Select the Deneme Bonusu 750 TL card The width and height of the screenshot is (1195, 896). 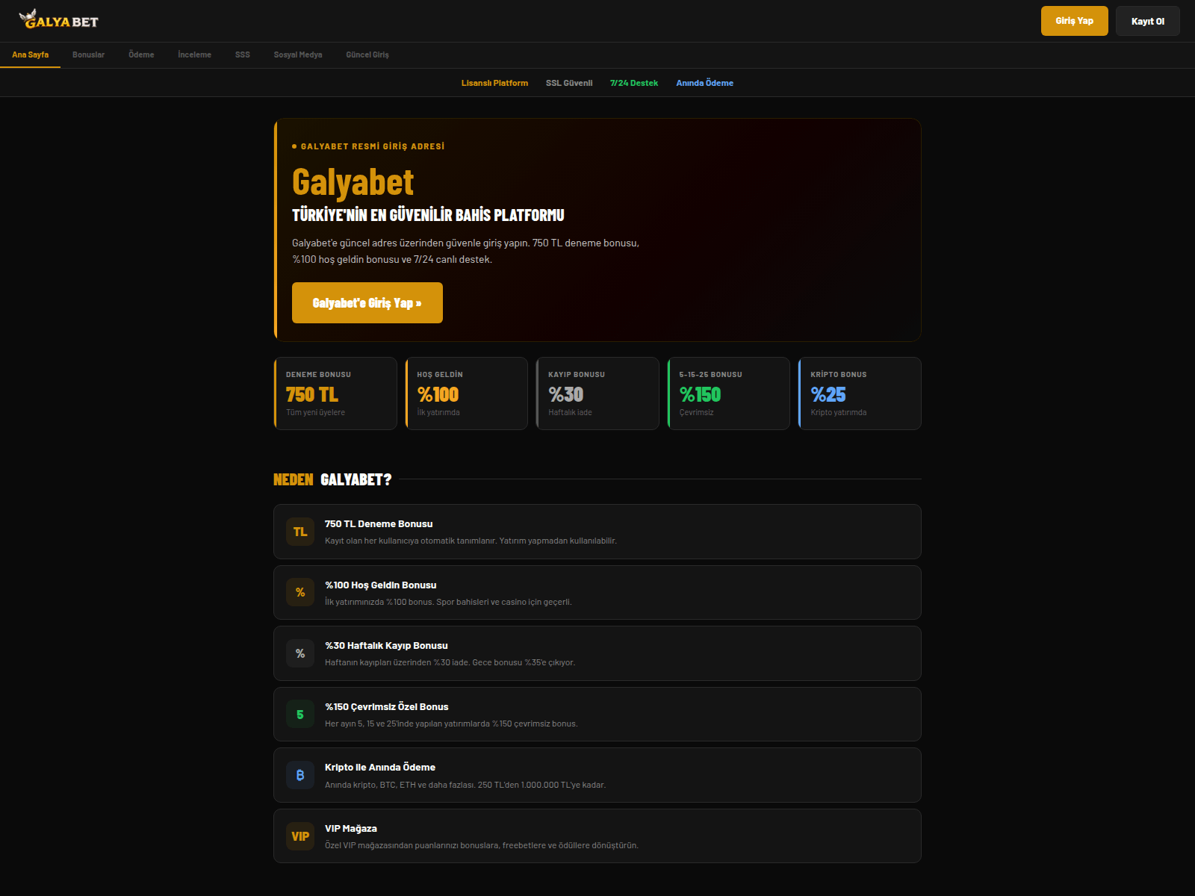(335, 393)
